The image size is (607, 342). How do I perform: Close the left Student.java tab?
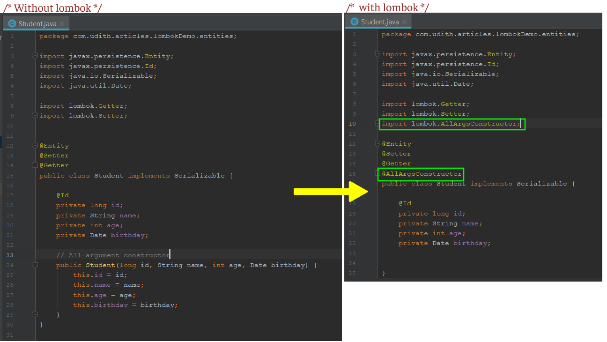[63, 23]
